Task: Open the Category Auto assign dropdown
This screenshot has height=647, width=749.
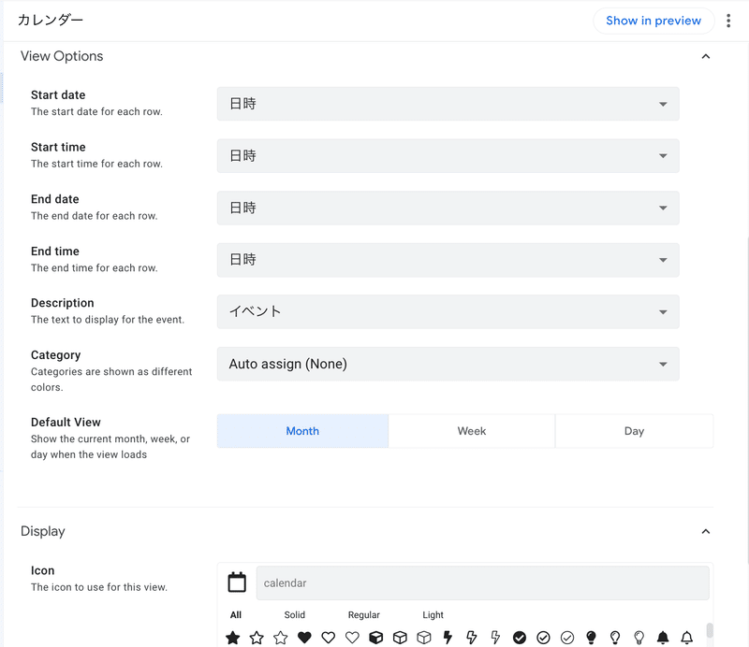Action: [448, 364]
